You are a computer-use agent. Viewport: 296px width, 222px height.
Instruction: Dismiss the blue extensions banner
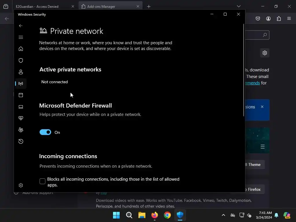[x=262, y=107]
